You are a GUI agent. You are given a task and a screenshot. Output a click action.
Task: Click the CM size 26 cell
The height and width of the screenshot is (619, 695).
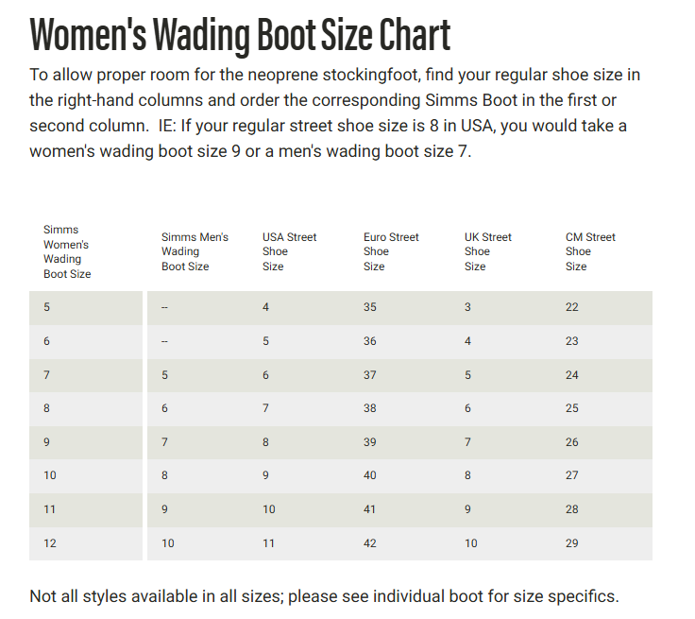pos(572,442)
